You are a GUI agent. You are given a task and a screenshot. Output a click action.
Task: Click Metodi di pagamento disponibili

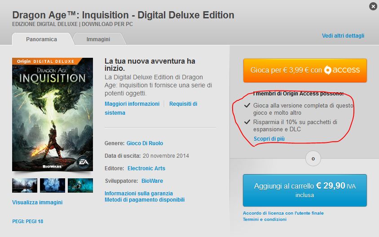(145, 200)
